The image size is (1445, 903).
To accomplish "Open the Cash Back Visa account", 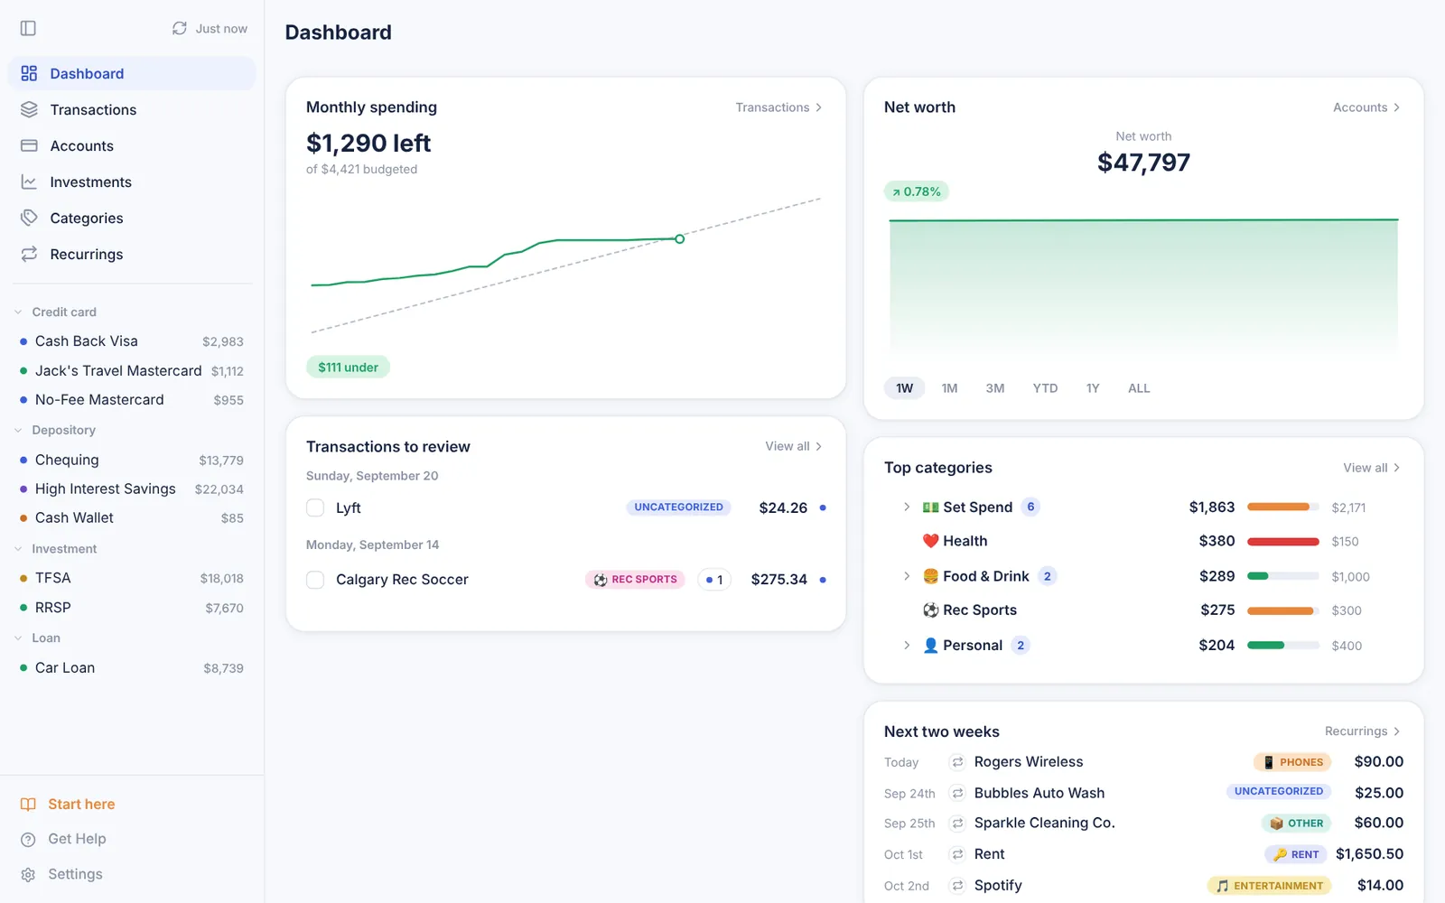I will tap(132, 341).
